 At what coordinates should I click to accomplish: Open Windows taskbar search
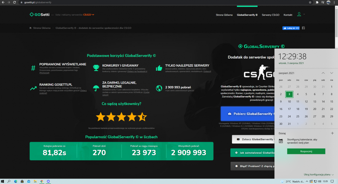coord(9,181)
